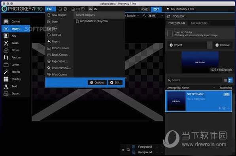Pop out the Toolbox panel icon
This screenshot has height=156, width=236.
click(x=168, y=17)
